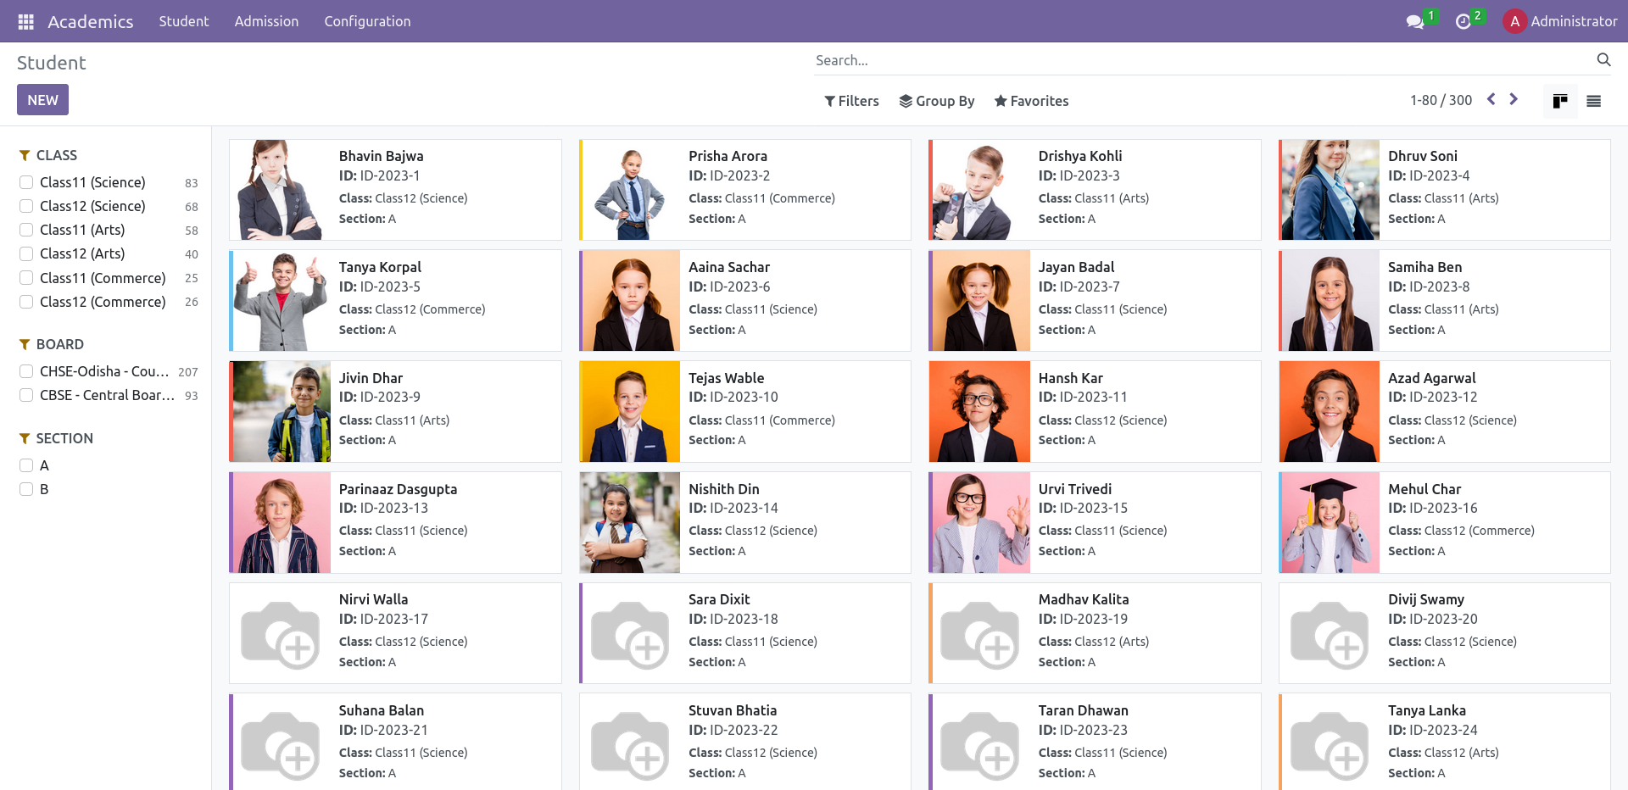Check the CBSE board filter

click(25, 395)
